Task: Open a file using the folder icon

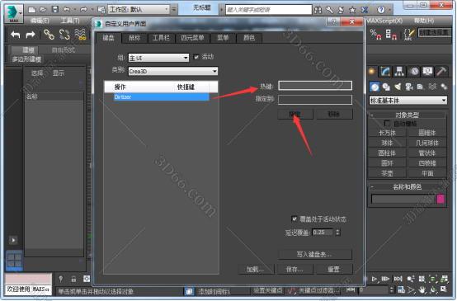Action: tap(43, 10)
